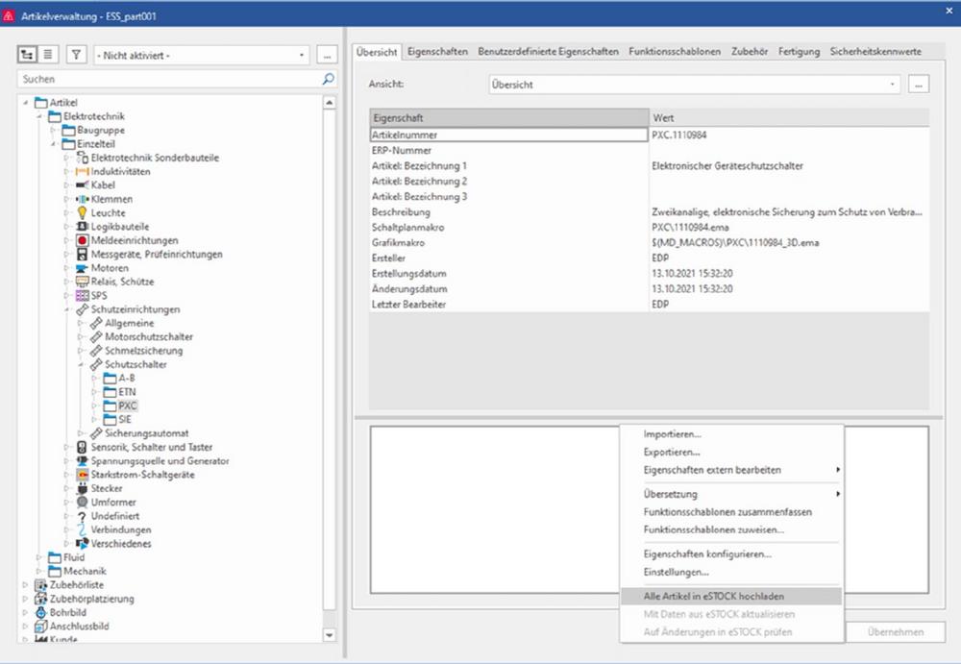Open the Eigenschaften tab
The image size is (961, 664).
pyautogui.click(x=437, y=52)
